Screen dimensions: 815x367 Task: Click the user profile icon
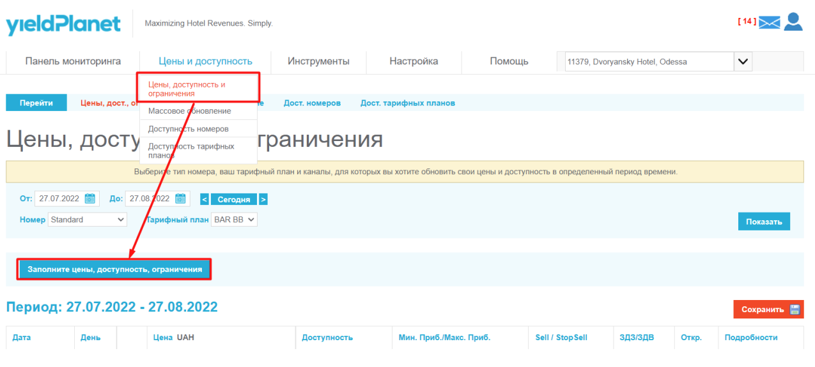click(x=793, y=22)
